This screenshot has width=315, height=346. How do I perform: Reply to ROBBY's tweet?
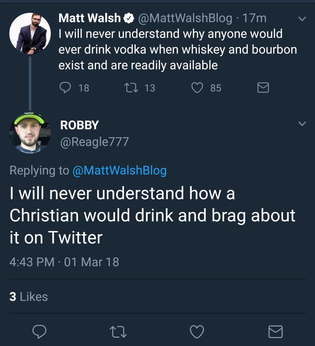39,332
